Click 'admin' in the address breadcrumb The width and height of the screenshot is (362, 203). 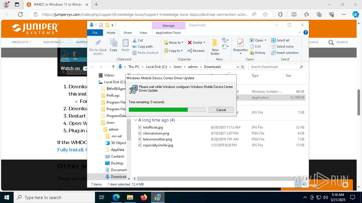tap(193, 67)
